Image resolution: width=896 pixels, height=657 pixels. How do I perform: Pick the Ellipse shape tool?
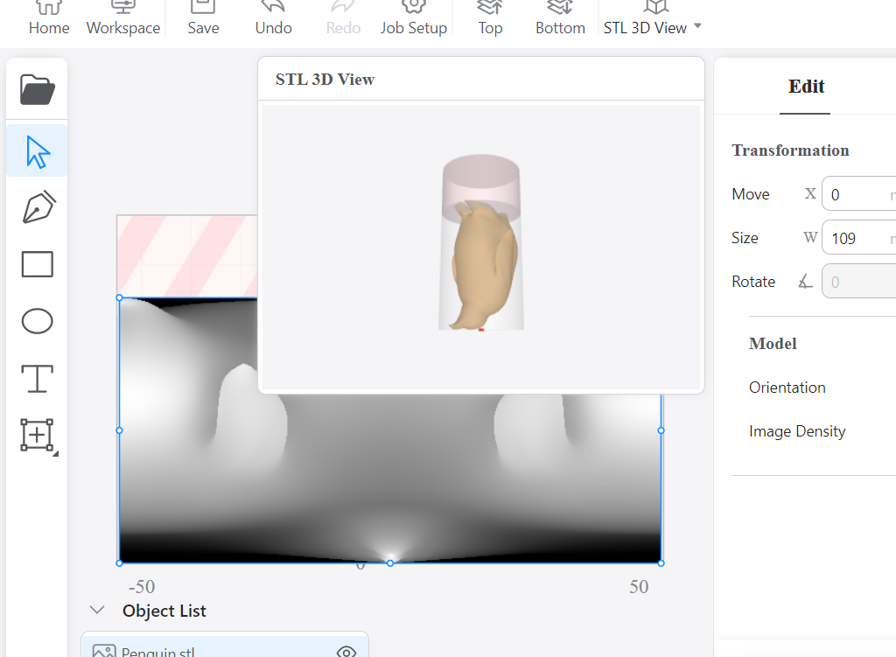[37, 321]
